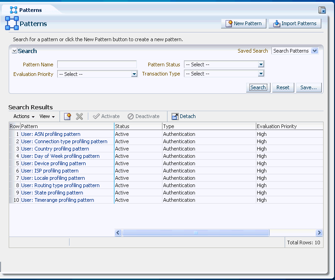
Task: Click the close tab icon at top right
Action: [322, 10]
